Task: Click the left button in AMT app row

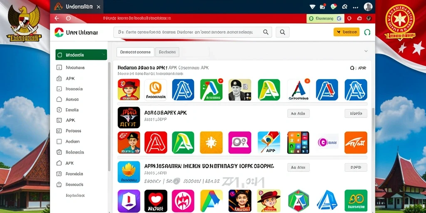Action: [x=298, y=113]
